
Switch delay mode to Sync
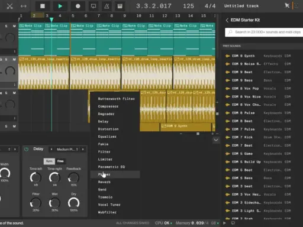pos(49,161)
